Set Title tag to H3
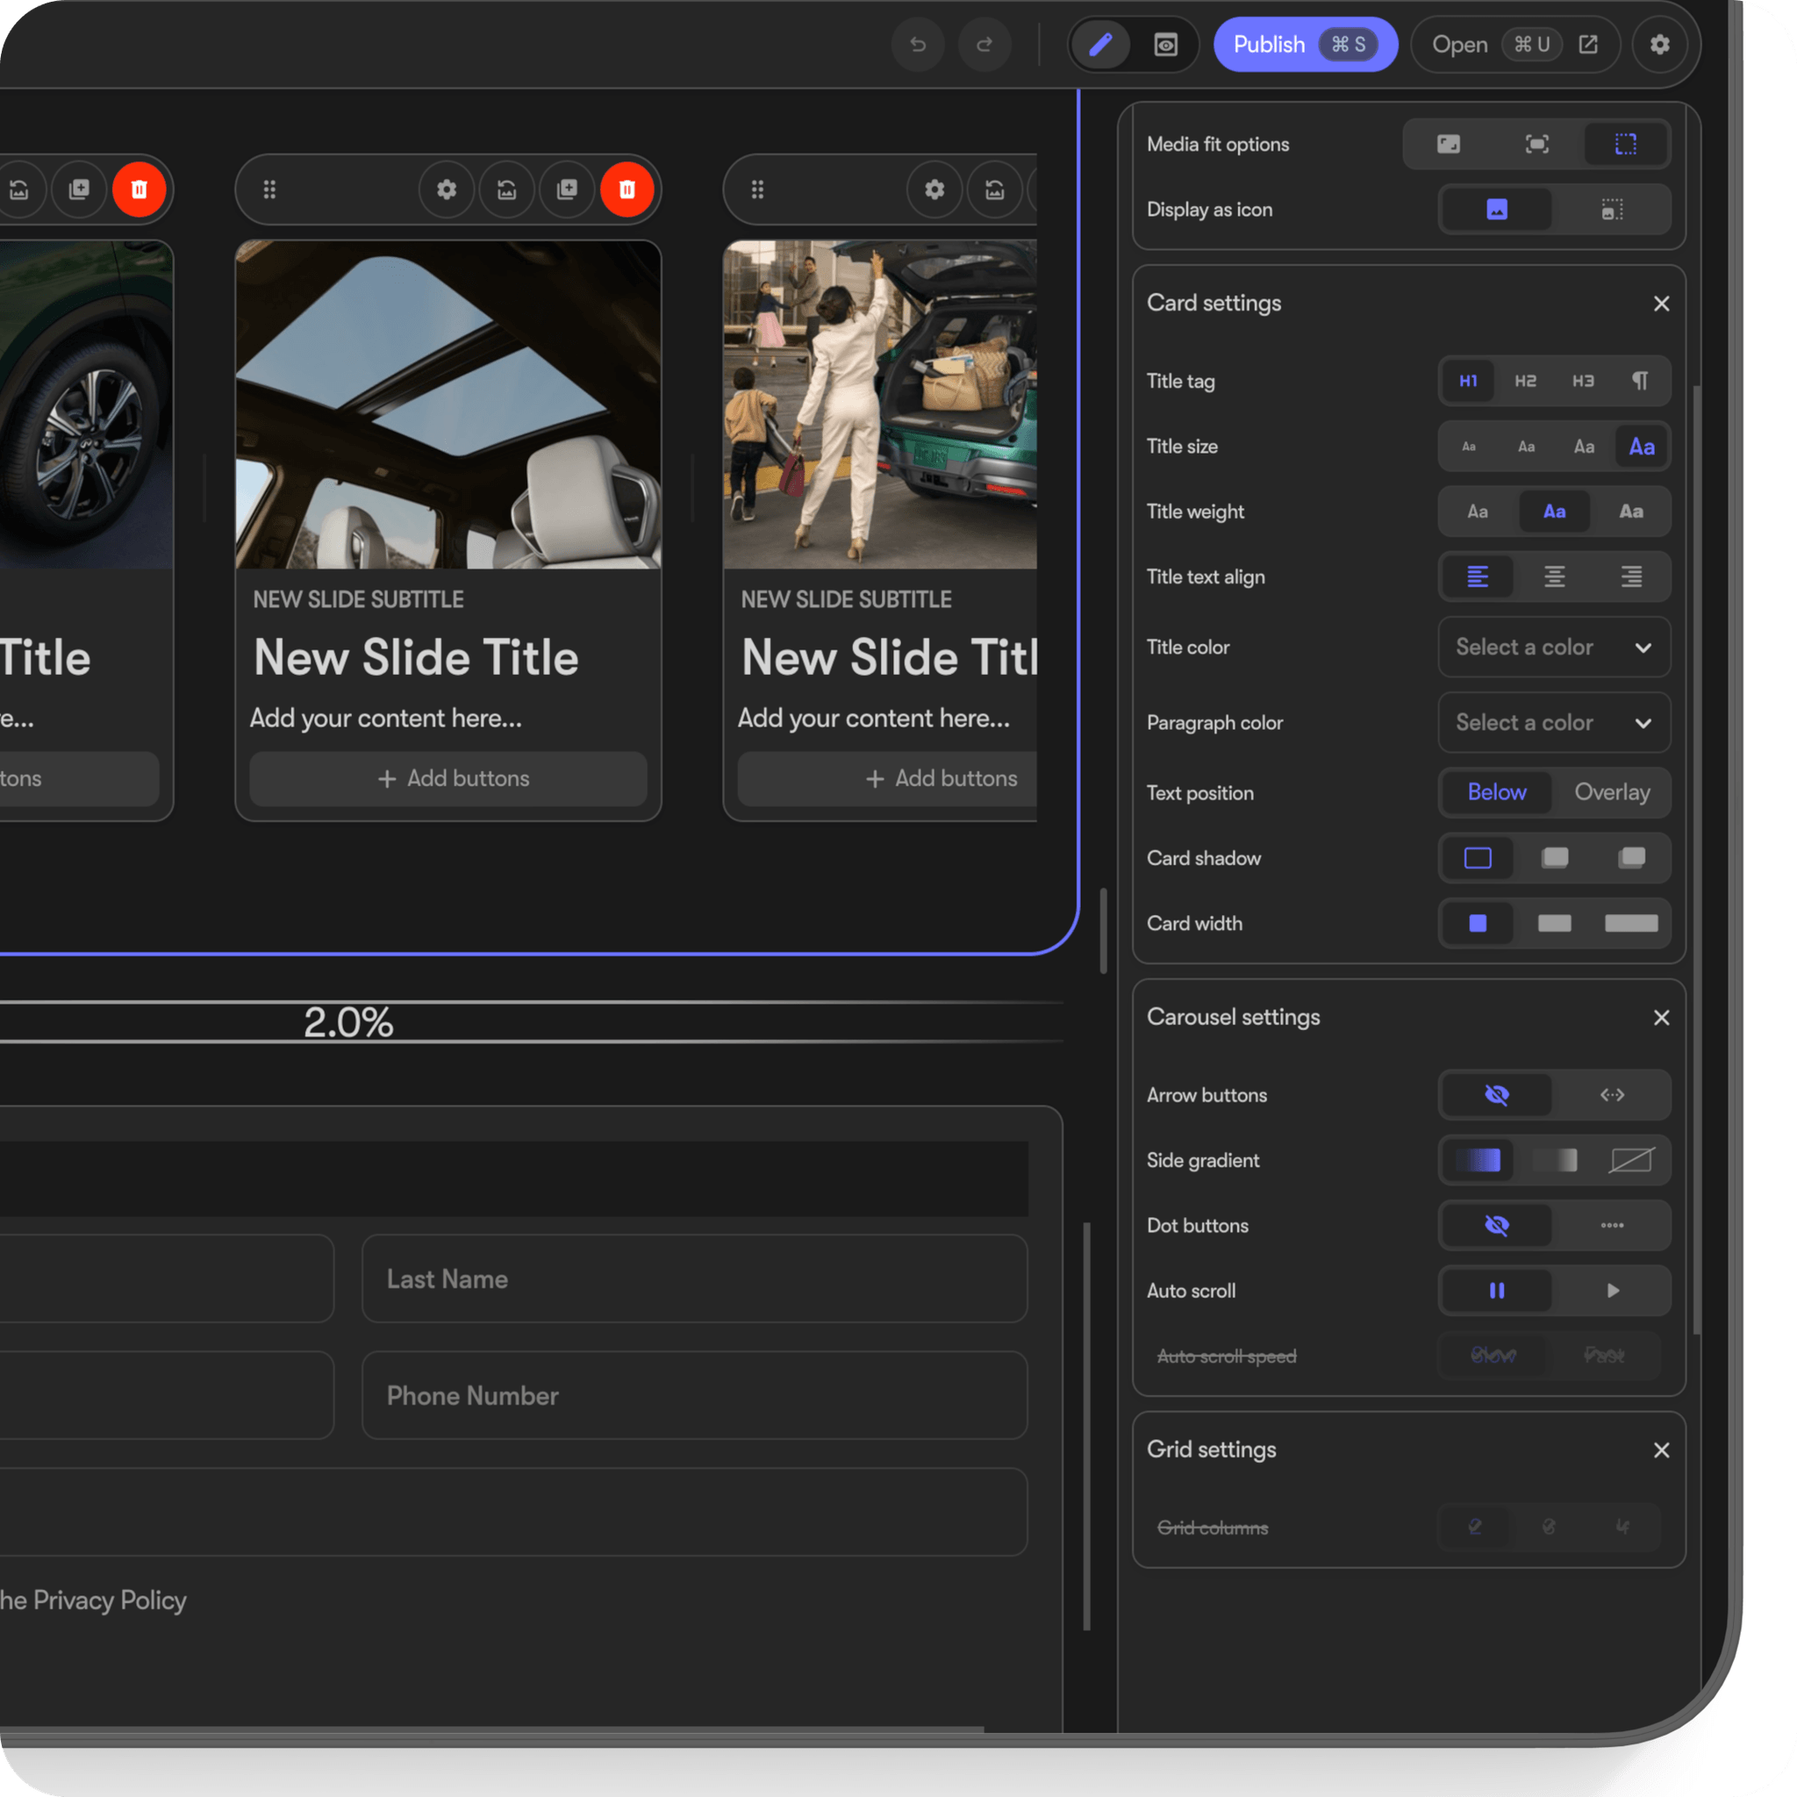The height and width of the screenshot is (1797, 1797). [x=1583, y=381]
